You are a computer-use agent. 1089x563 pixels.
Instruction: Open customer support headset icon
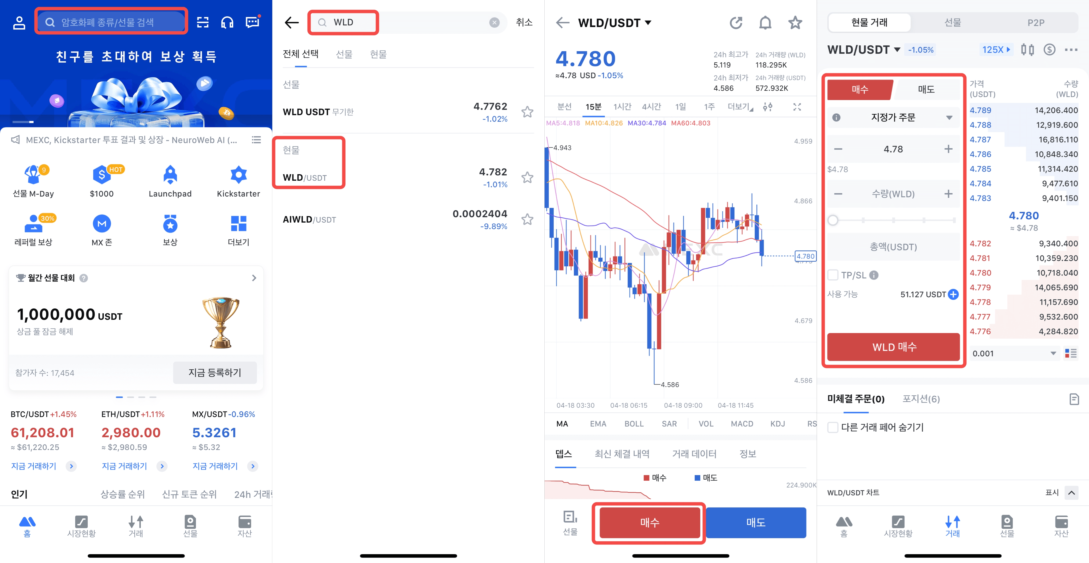point(227,22)
